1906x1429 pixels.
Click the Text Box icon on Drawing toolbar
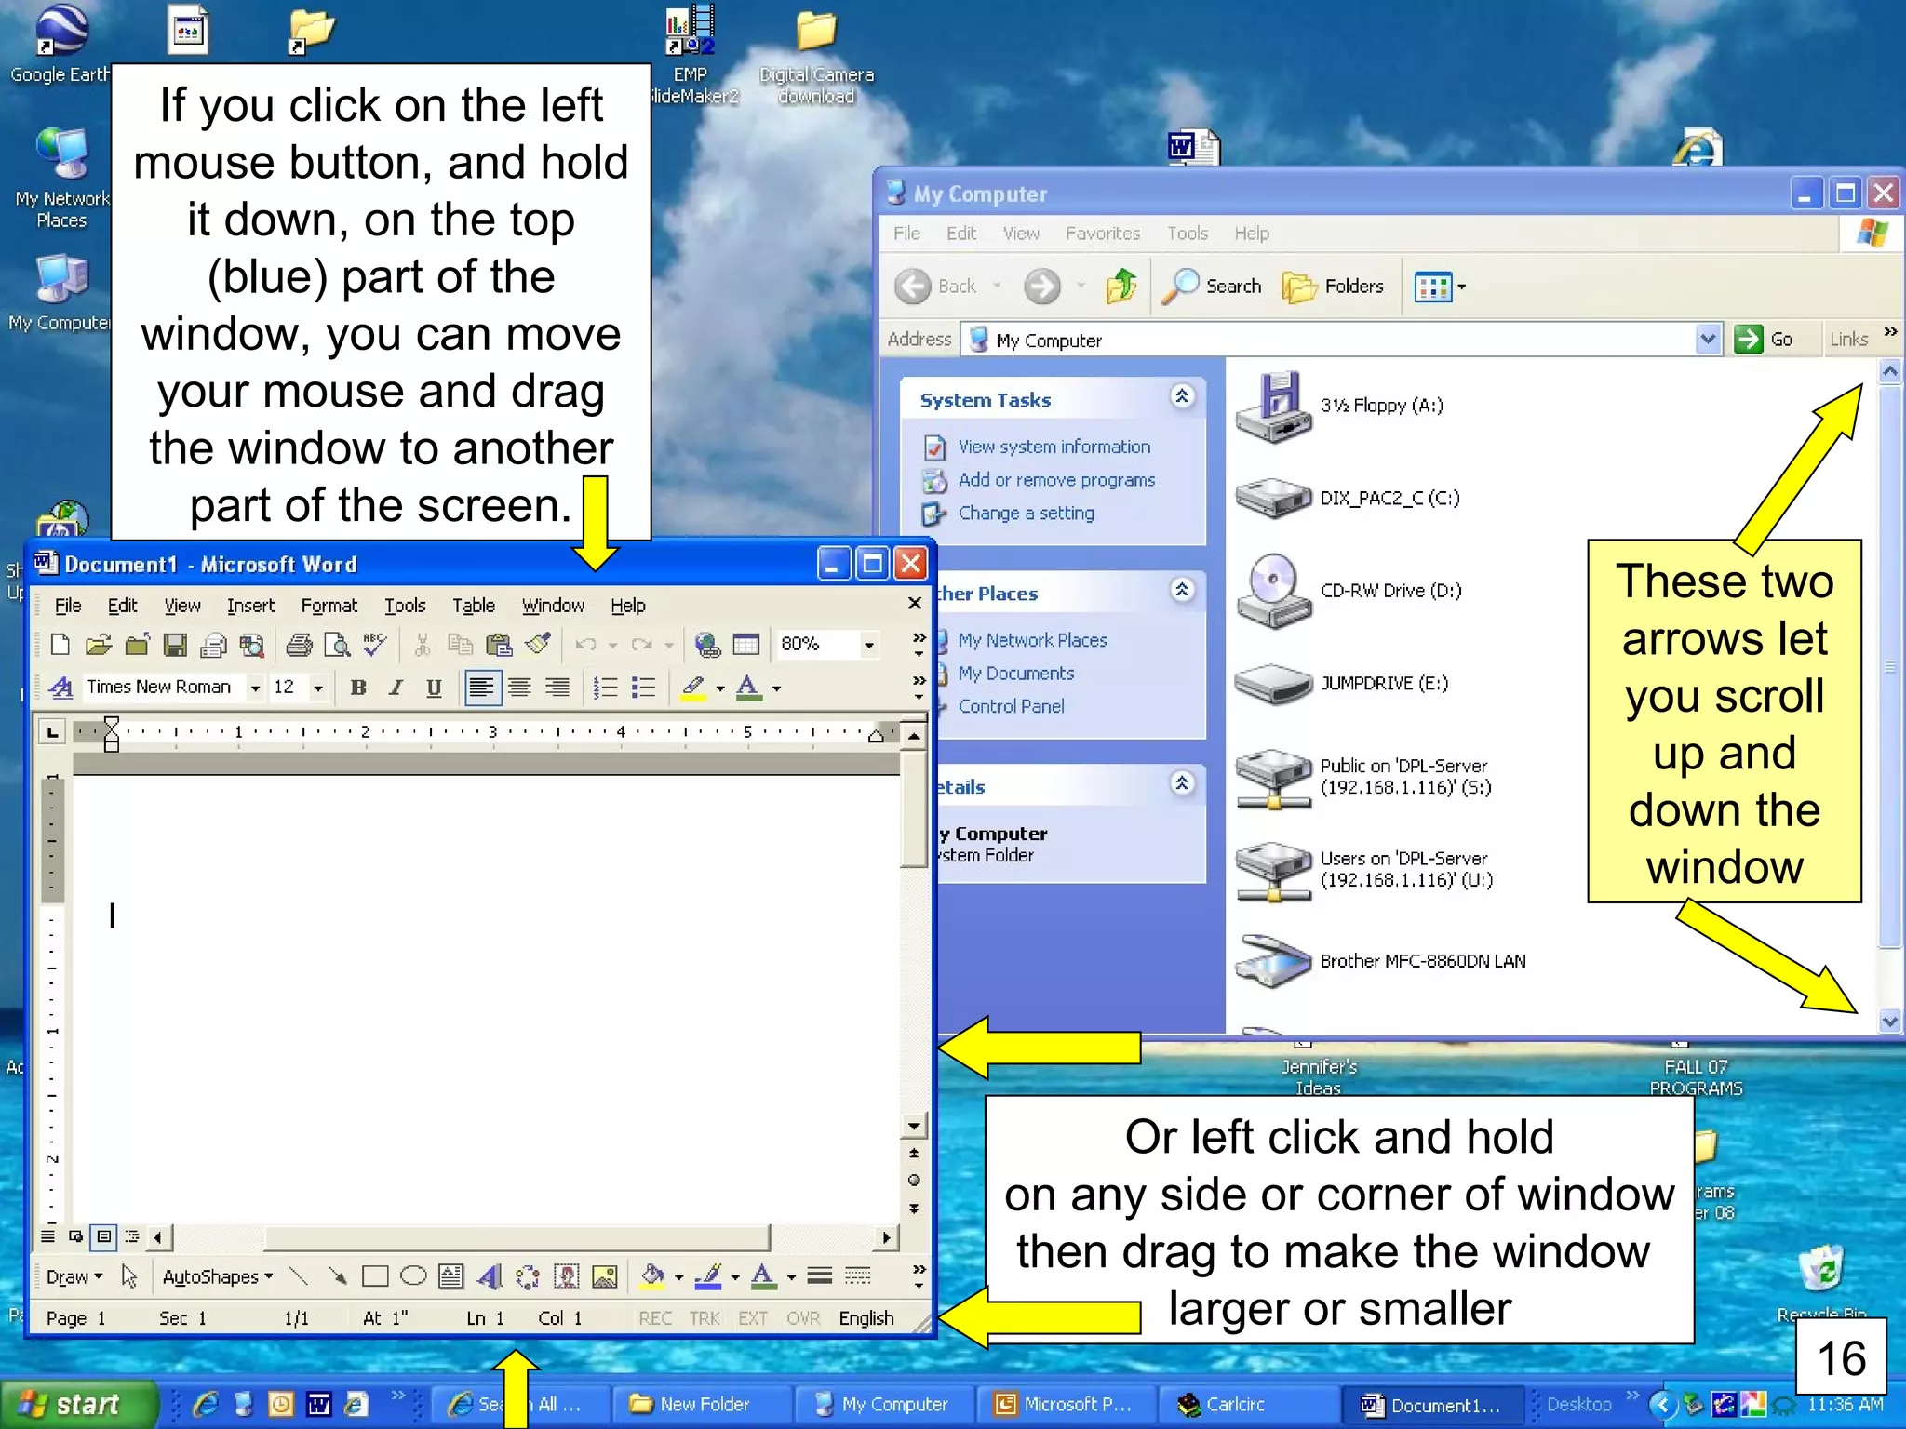[x=451, y=1275]
